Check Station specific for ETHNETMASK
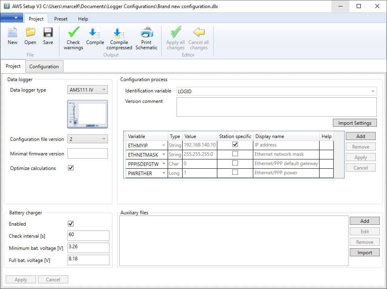Viewport: 387px width, 289px height. pyautogui.click(x=235, y=154)
